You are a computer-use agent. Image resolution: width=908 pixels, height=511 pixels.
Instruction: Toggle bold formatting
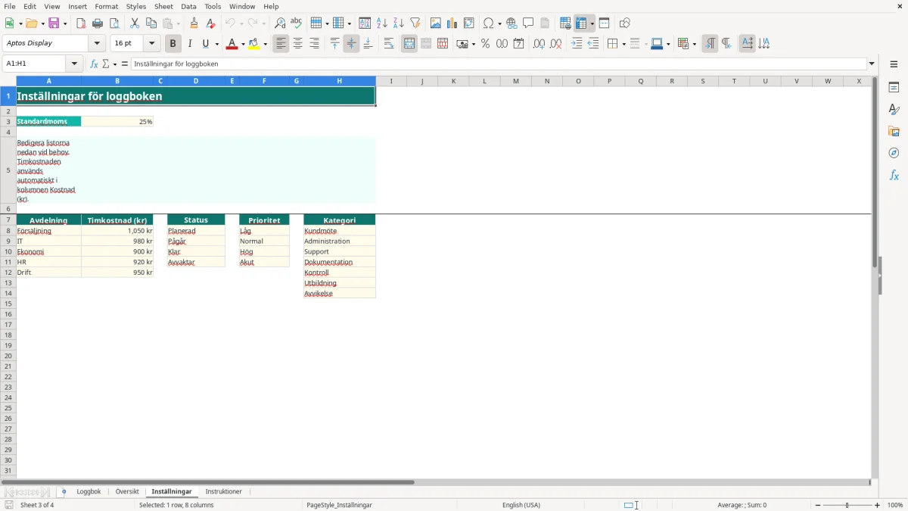pos(173,44)
